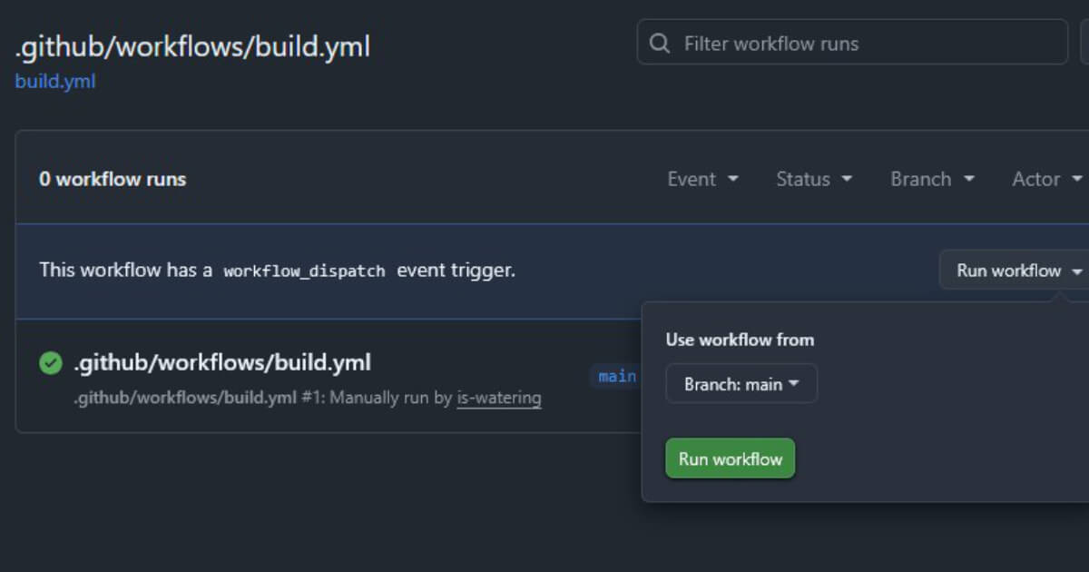Open the Status filter dropdown

point(814,179)
